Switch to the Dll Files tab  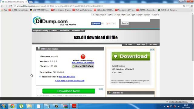[x=129, y=45]
